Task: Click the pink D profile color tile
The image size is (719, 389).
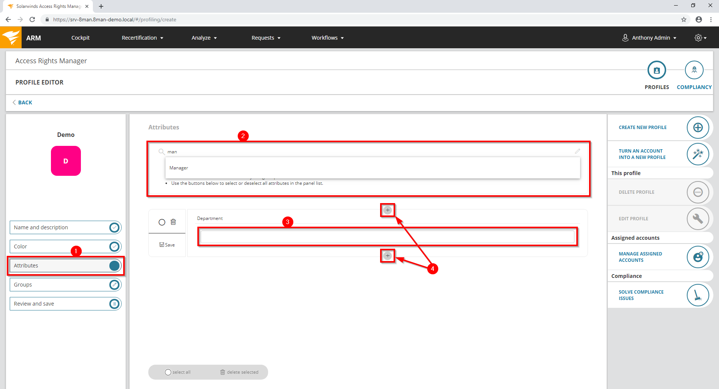Action: pos(66,161)
